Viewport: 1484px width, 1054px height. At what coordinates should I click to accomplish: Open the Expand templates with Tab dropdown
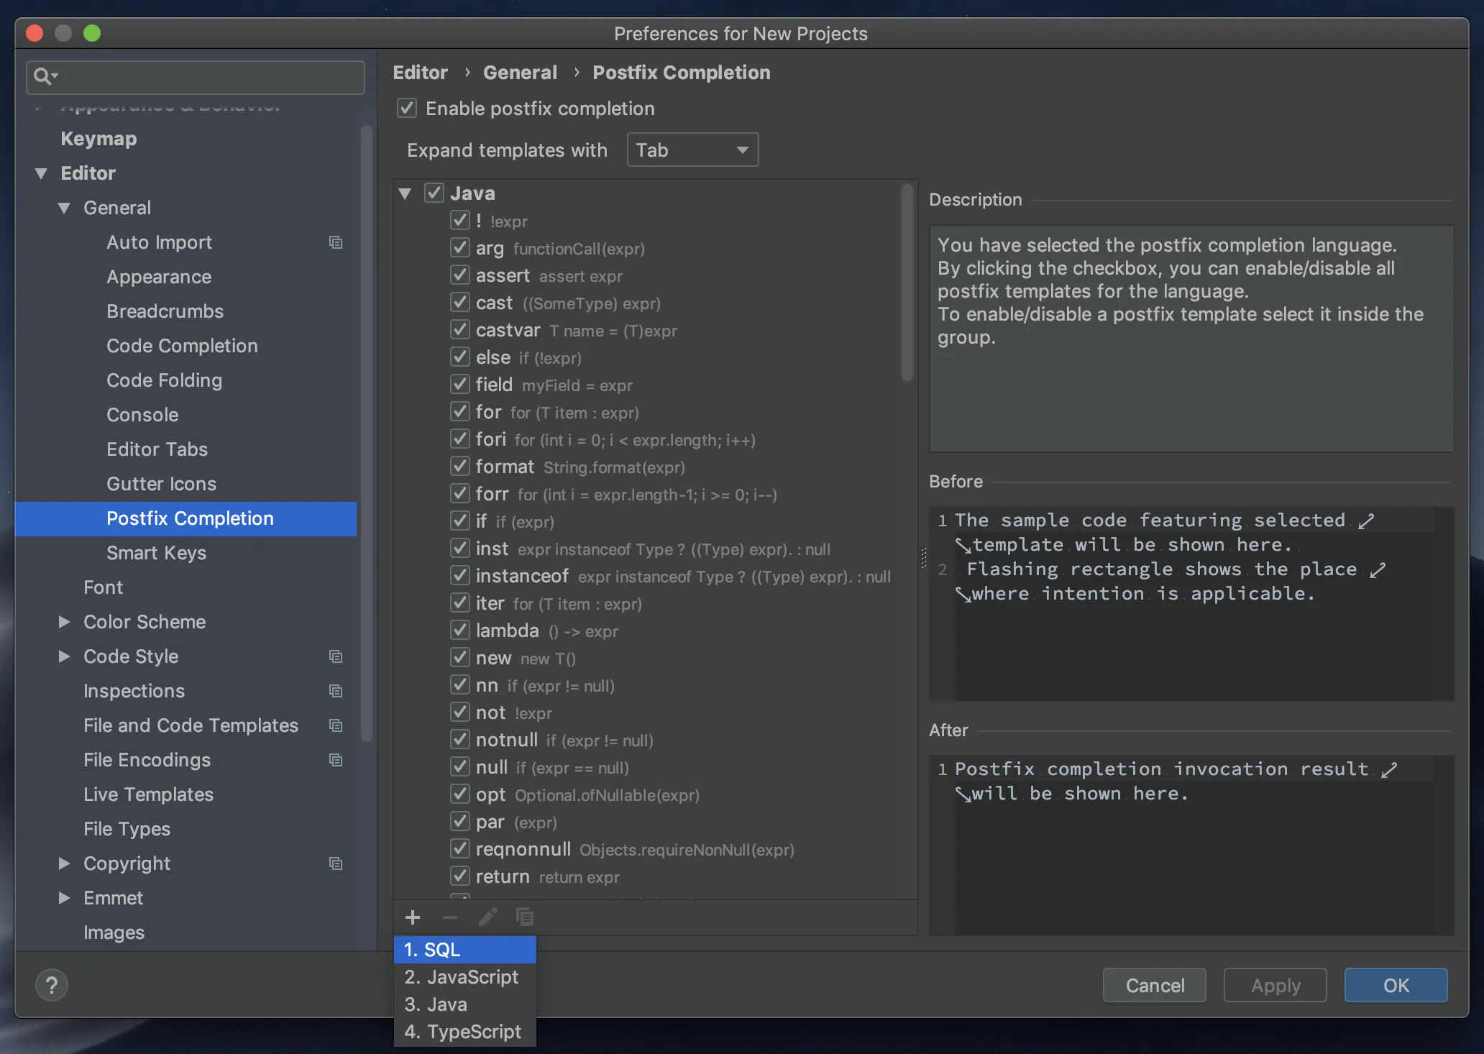click(x=692, y=150)
